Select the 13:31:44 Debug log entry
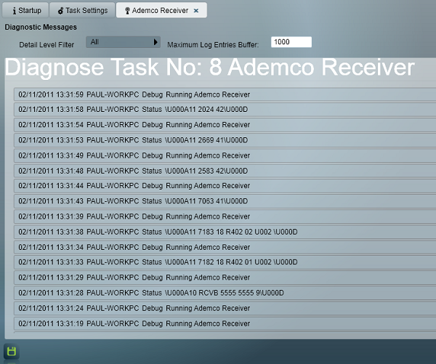The image size is (436, 364). 225,186
